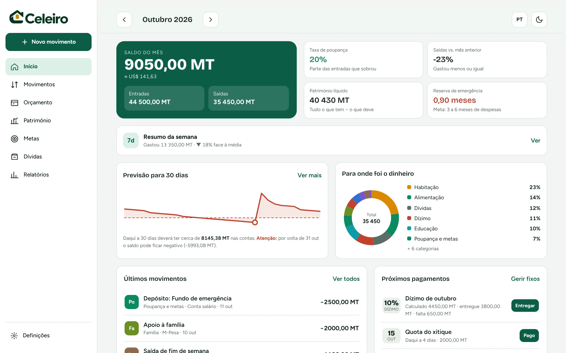
Task: Click the Depósito: Fundo de emergência row
Action: [241, 302]
